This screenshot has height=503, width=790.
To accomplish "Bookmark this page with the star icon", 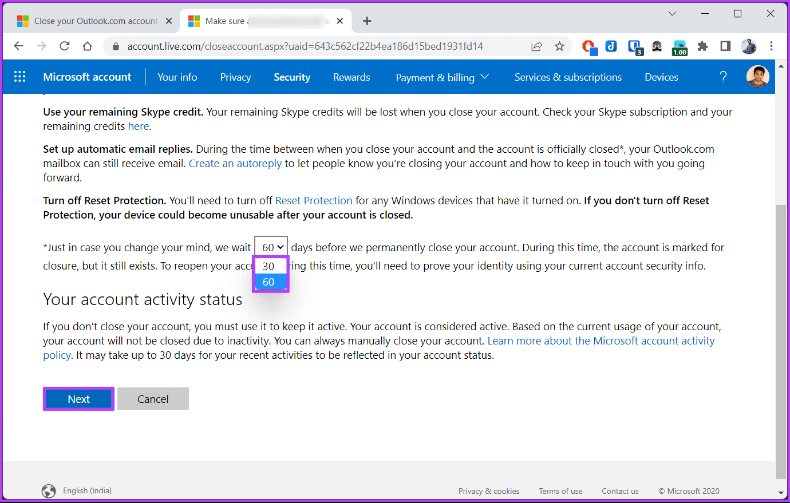I will 559,46.
